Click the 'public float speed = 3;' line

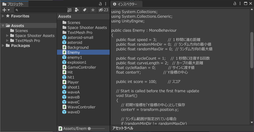point(136,40)
